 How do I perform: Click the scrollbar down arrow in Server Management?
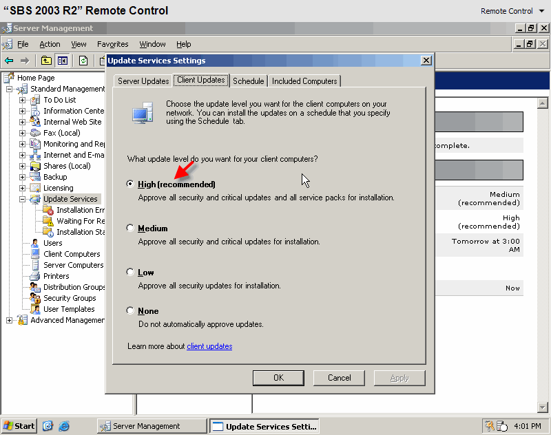pyautogui.click(x=543, y=407)
